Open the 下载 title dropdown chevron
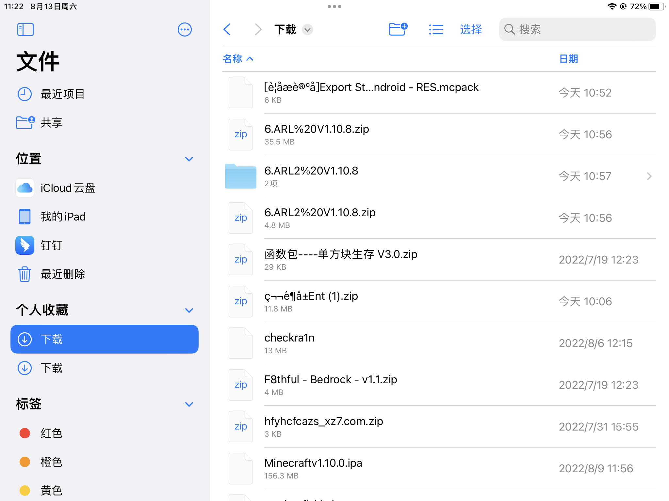The height and width of the screenshot is (501, 669). coord(307,30)
